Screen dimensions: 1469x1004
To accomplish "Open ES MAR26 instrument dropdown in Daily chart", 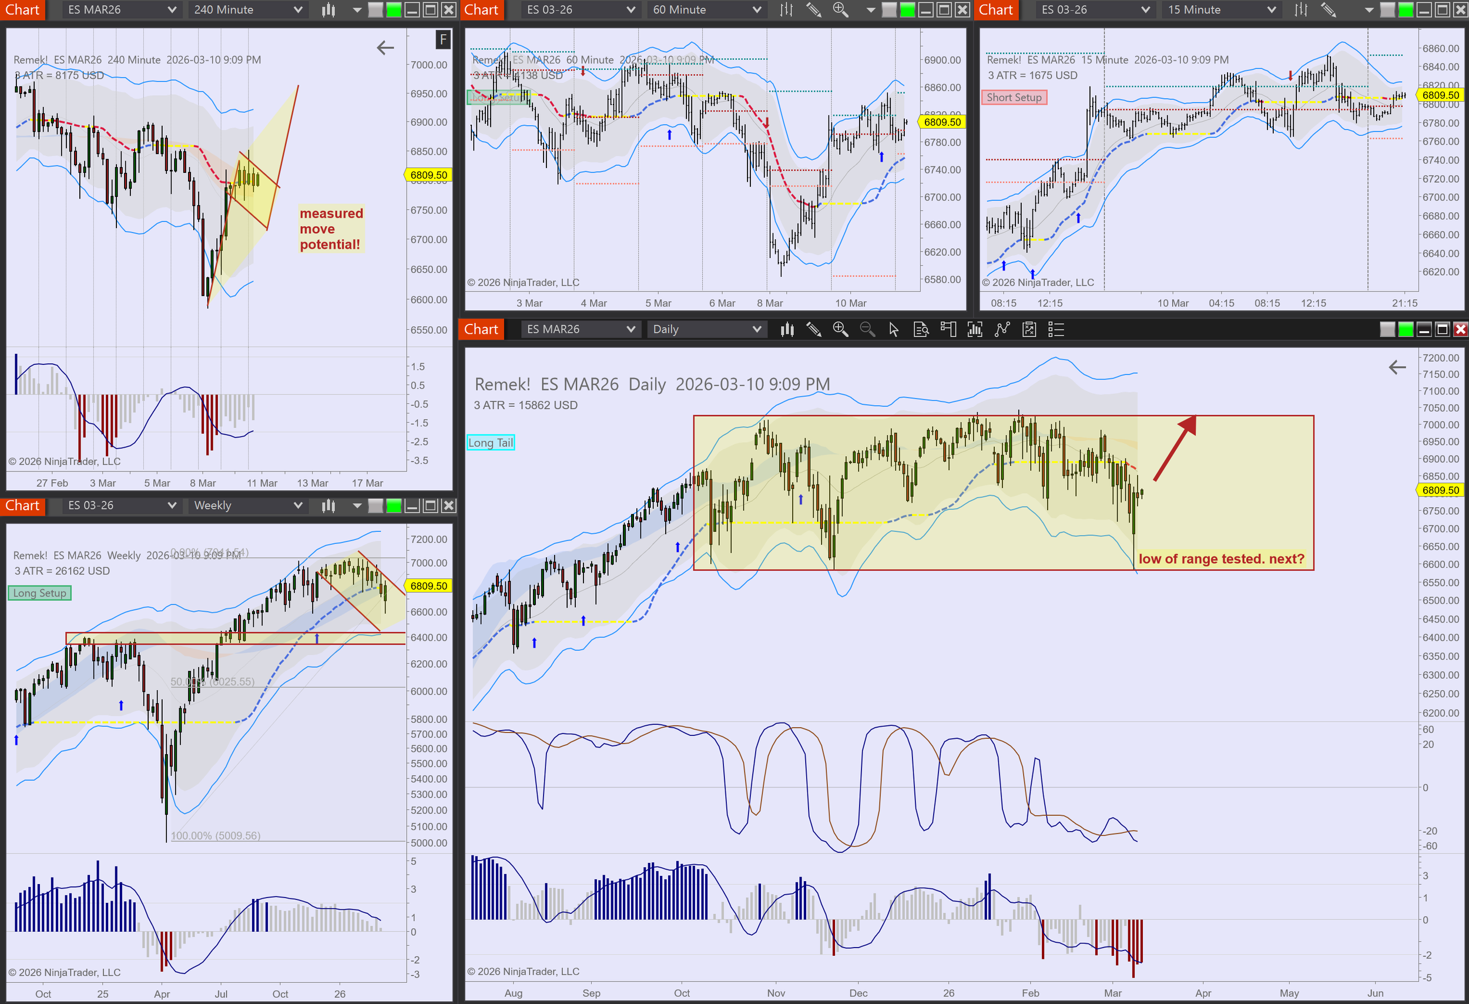I will click(579, 329).
